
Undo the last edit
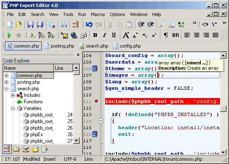click(89, 25)
